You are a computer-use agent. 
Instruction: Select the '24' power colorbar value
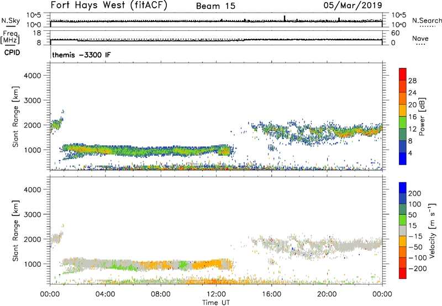[412, 93]
